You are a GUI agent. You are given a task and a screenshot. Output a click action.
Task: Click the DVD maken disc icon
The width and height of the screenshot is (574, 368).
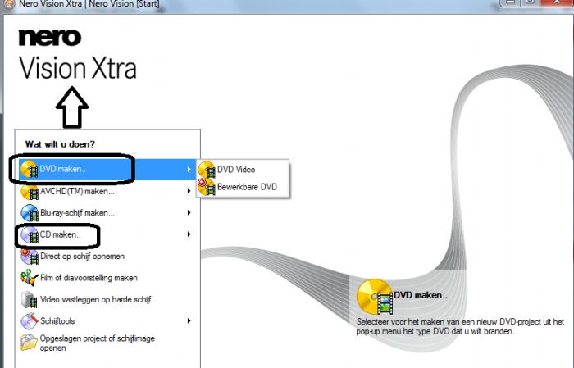(x=30, y=170)
